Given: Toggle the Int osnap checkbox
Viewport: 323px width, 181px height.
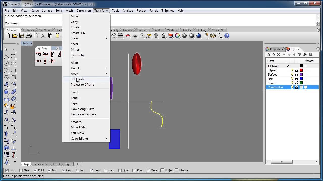Looking at the screenshot, I should click(78, 170).
